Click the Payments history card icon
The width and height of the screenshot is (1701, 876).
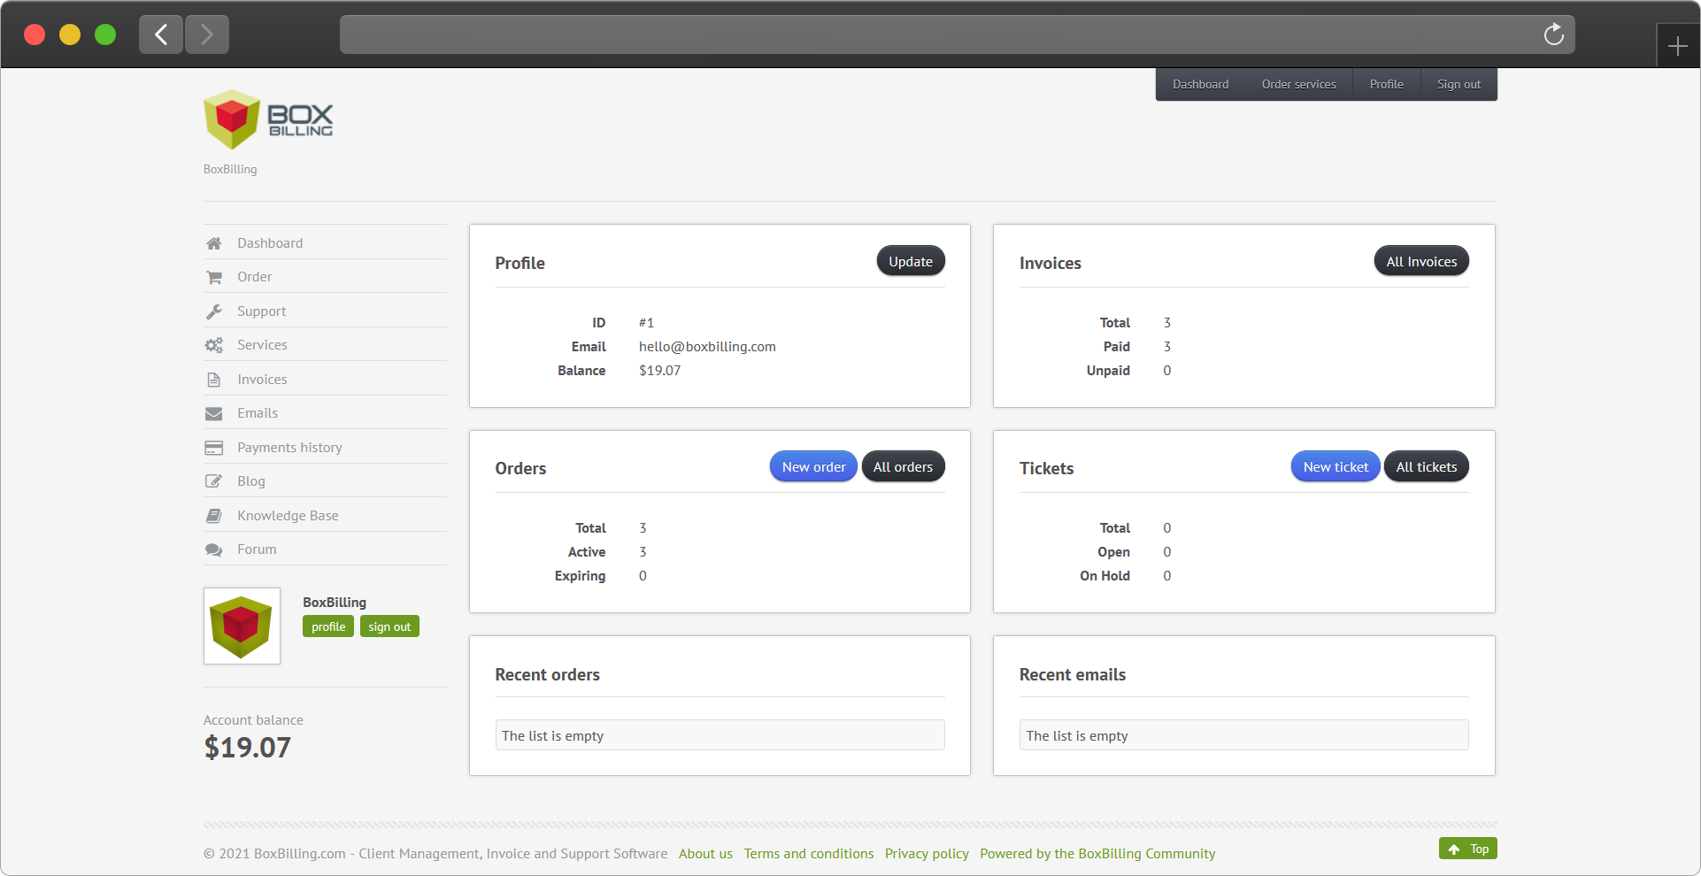pyautogui.click(x=214, y=448)
